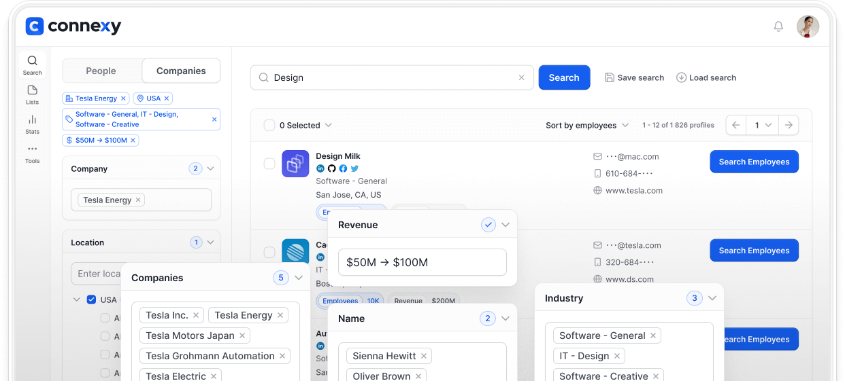Clear the Design search text
The width and height of the screenshot is (845, 381).
[522, 77]
